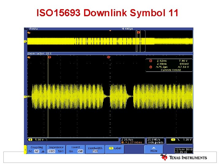The width and height of the screenshot is (221, 165).
Task: Select ground coupling symbol
Action: click(43, 152)
